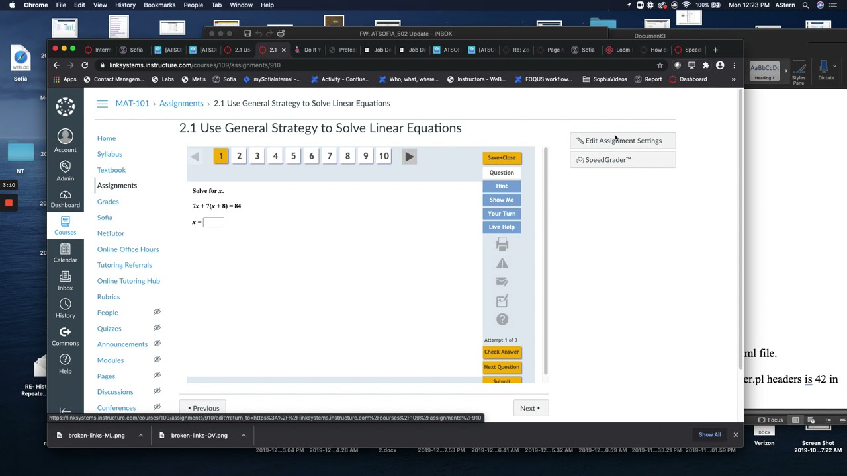The width and height of the screenshot is (847, 476).
Task: Open the Chrome extensions puzzle icon
Action: coord(705,65)
